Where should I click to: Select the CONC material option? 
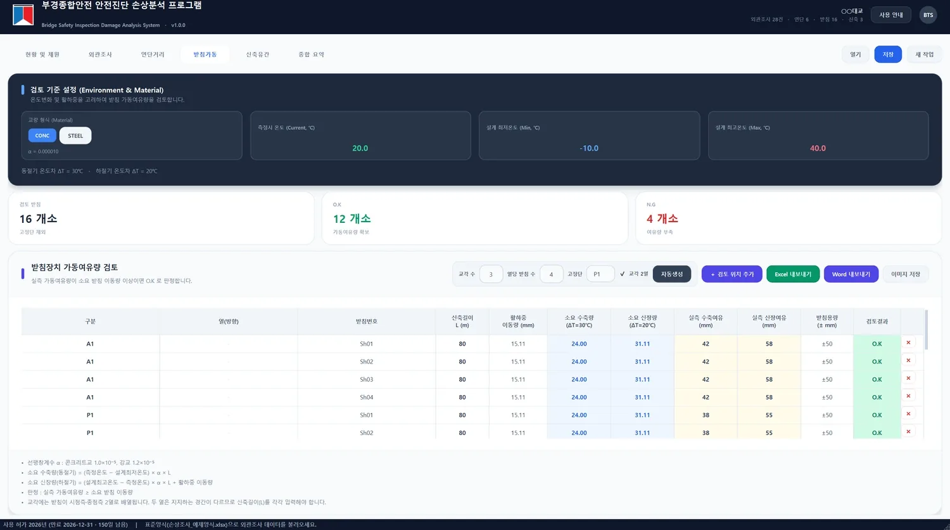pos(42,136)
